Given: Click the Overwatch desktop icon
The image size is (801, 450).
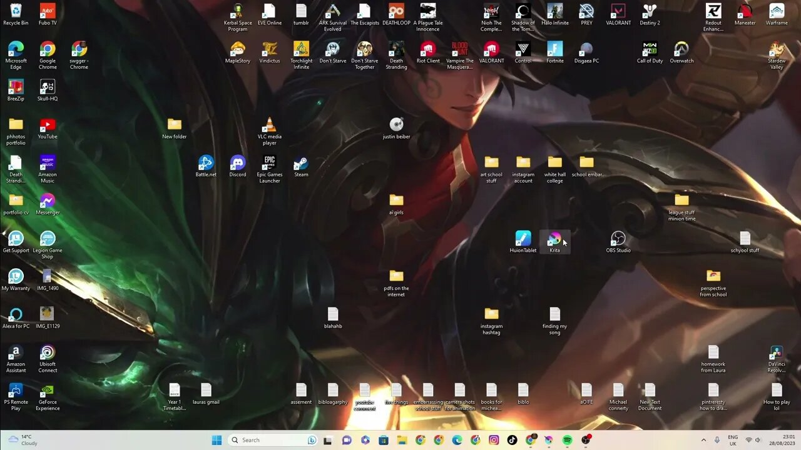Looking at the screenshot, I should [x=681, y=52].
